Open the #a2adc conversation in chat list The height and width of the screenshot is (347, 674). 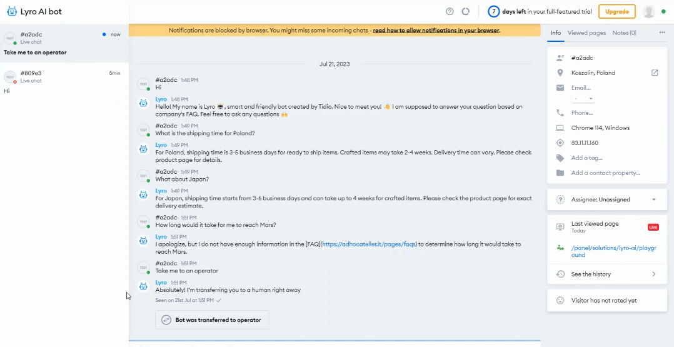pyautogui.click(x=64, y=43)
